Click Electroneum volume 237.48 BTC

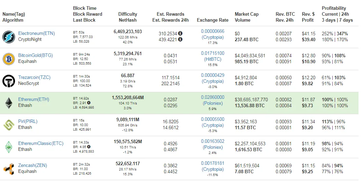tap(247, 39)
